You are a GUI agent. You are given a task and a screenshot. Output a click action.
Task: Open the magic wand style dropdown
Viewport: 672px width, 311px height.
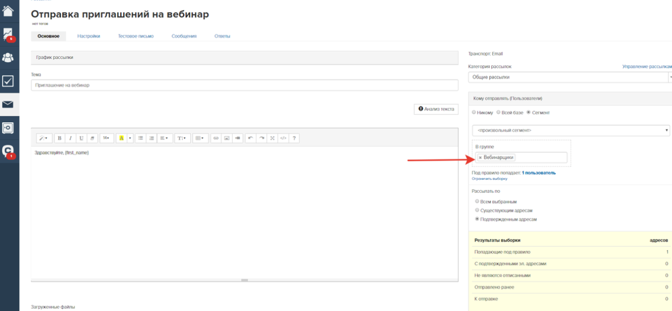pyautogui.click(x=44, y=138)
